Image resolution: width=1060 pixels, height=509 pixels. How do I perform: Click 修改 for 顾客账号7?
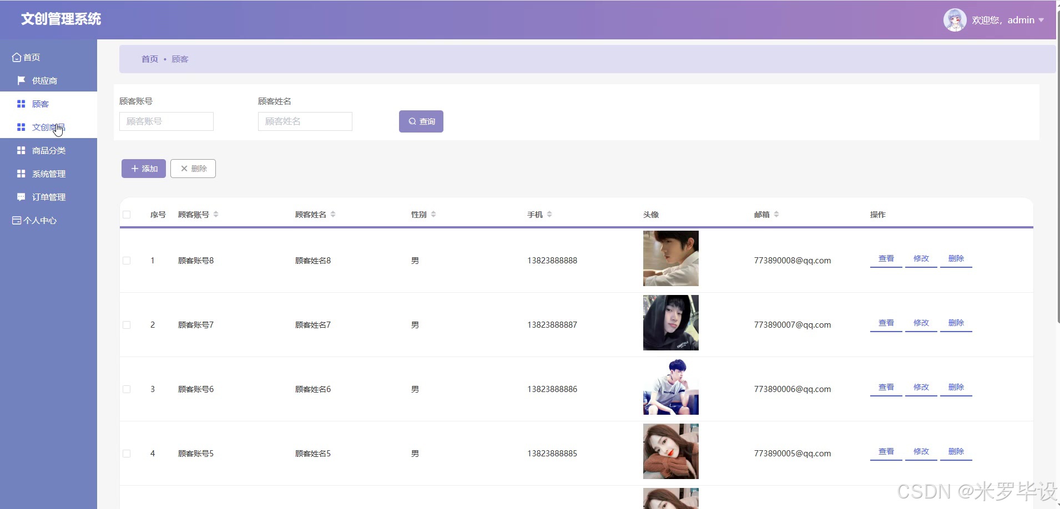coord(921,323)
